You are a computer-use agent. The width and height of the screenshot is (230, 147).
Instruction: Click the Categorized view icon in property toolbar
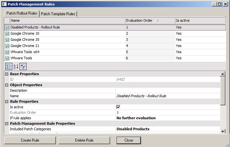click(8, 67)
